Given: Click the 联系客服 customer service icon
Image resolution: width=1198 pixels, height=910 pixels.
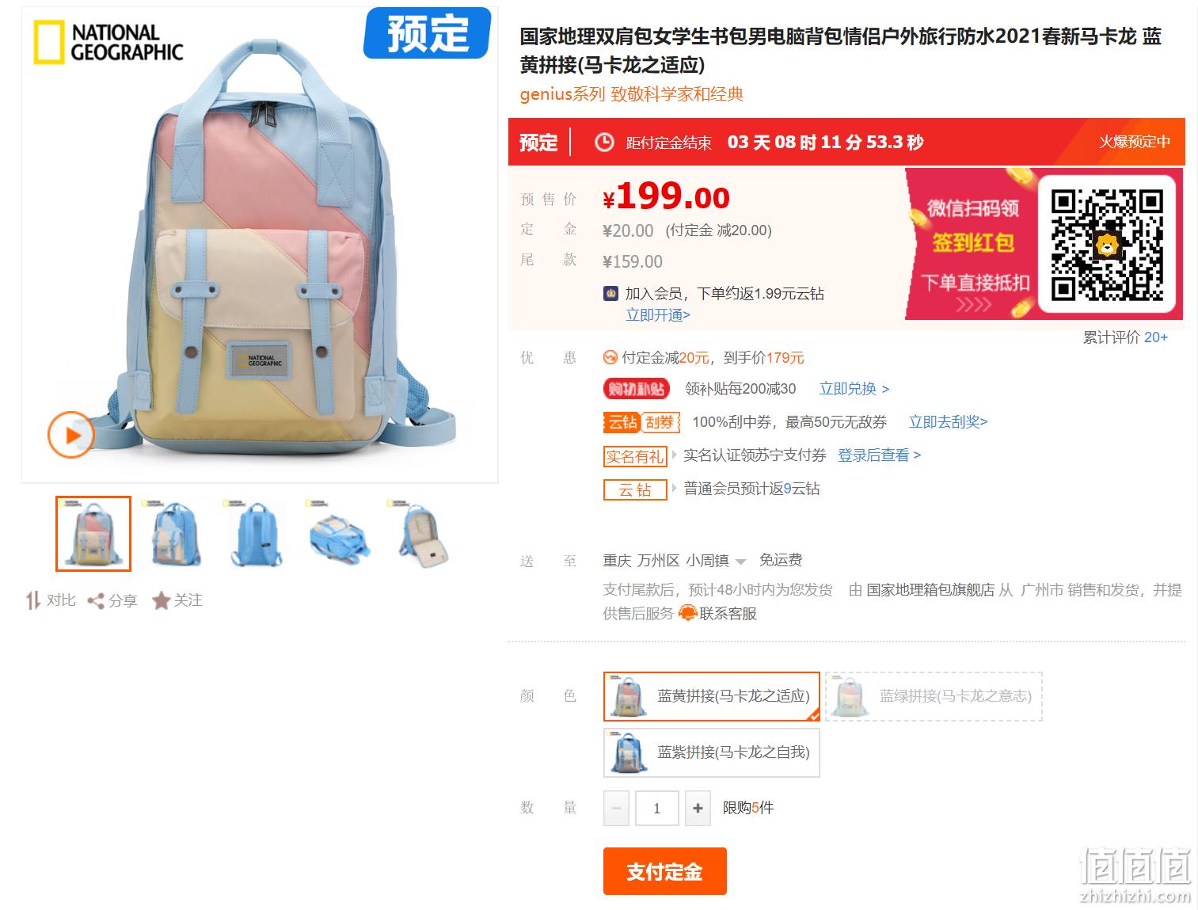Looking at the screenshot, I should click(687, 613).
